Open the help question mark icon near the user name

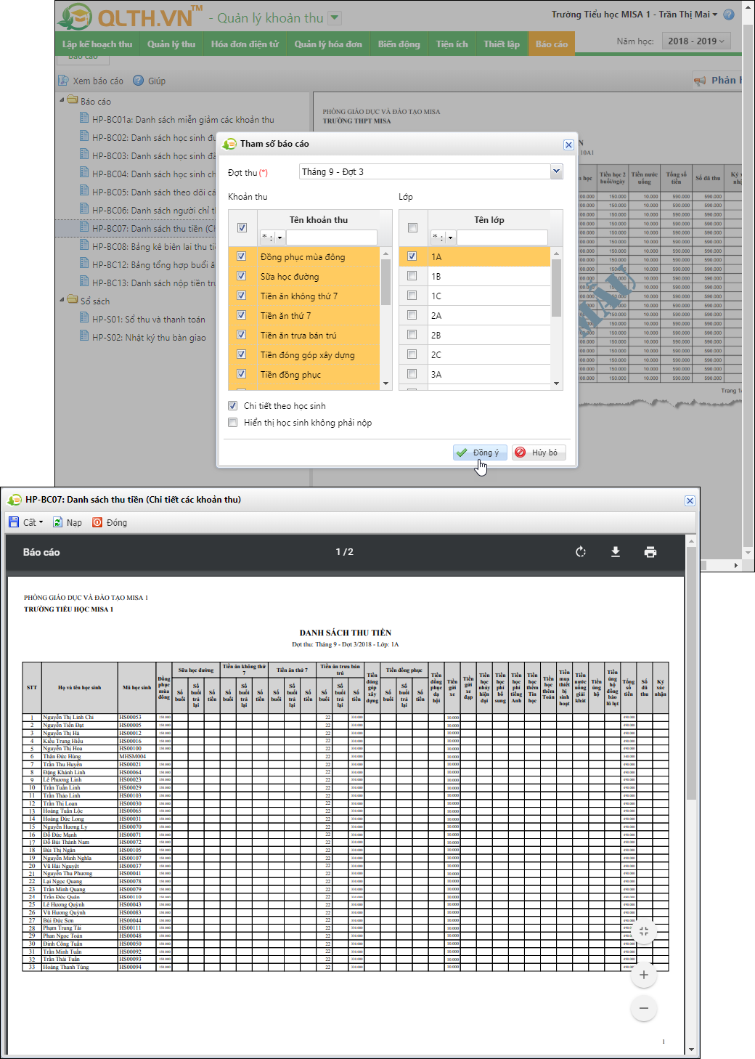click(x=729, y=15)
